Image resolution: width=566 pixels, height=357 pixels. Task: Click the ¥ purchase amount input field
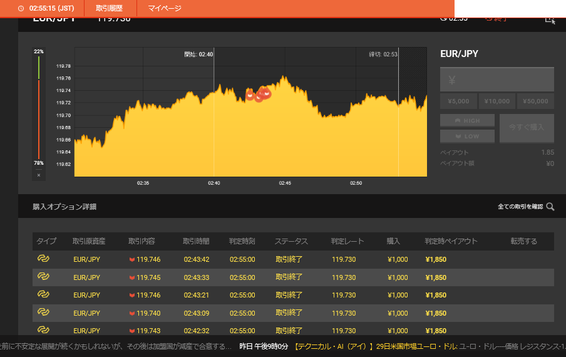497,80
